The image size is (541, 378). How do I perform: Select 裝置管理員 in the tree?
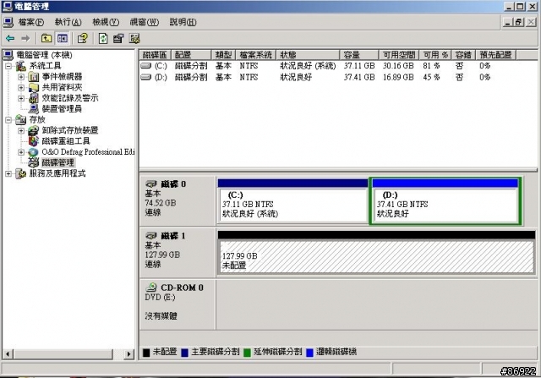click(x=62, y=109)
